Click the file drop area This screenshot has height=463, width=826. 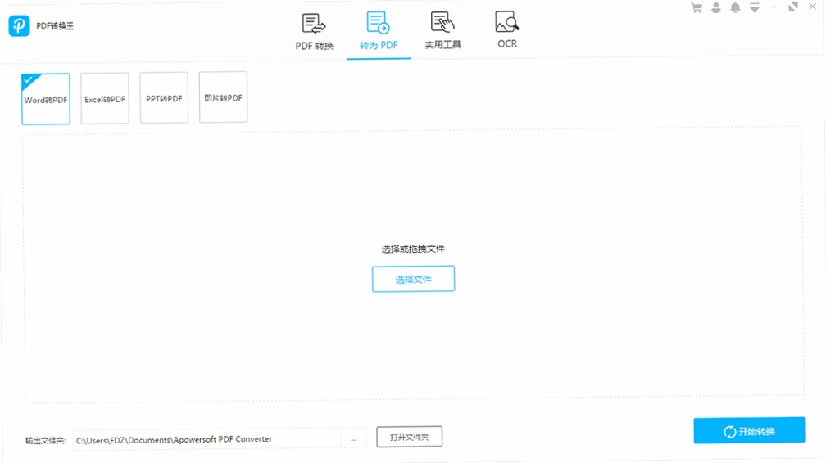[x=414, y=266]
